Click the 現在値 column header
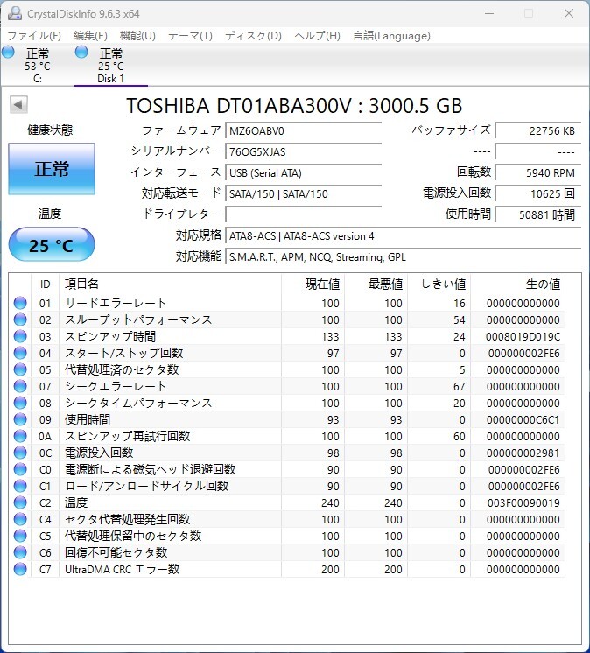The width and height of the screenshot is (590, 653). point(313,284)
